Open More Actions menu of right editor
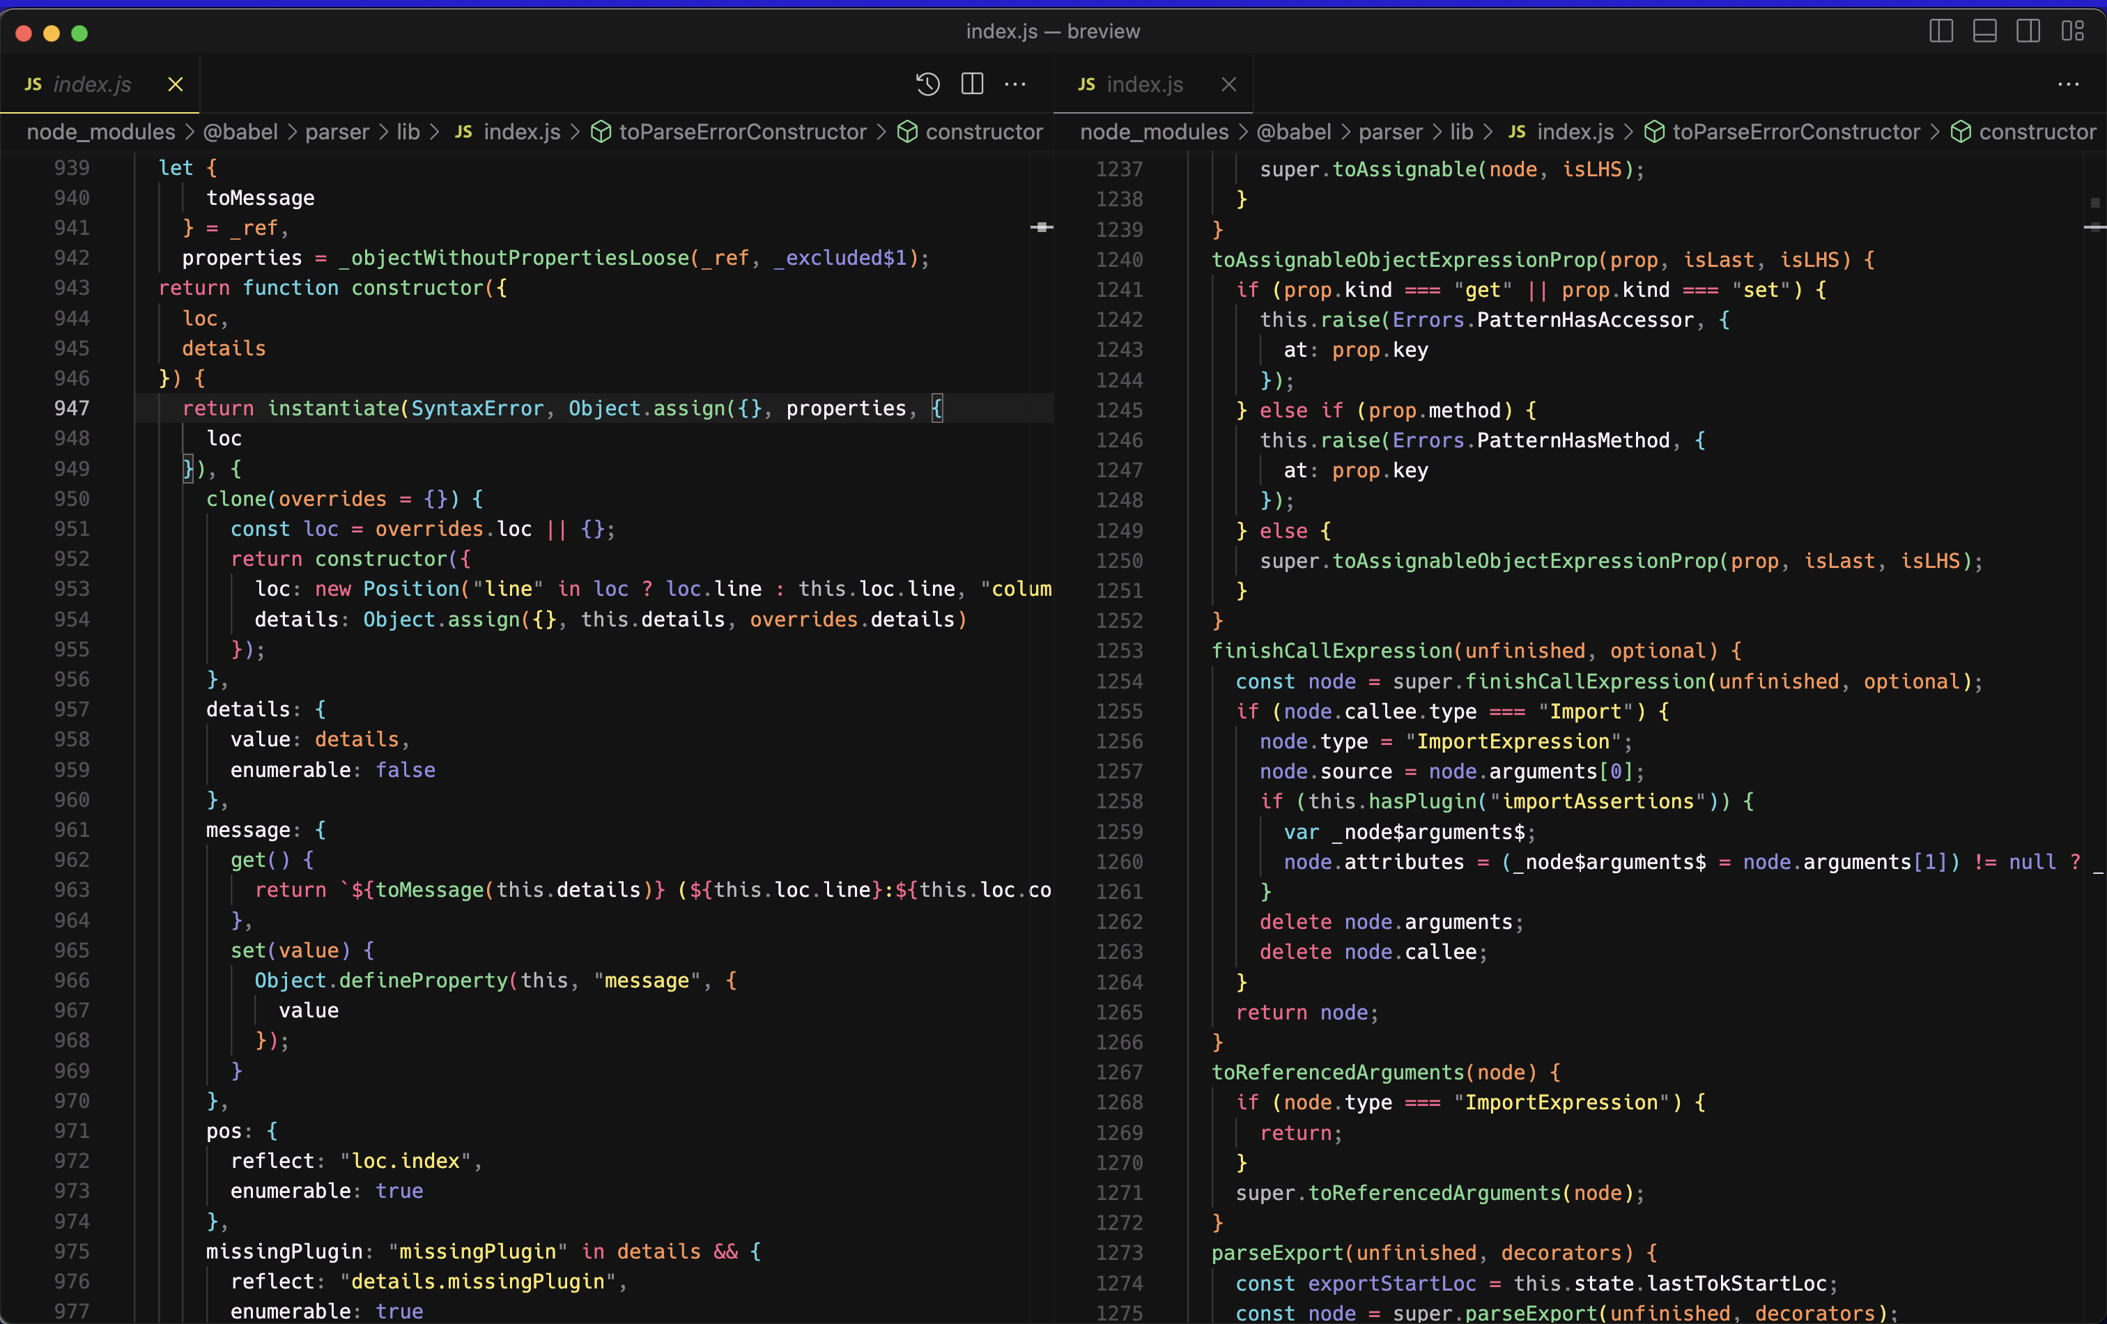The width and height of the screenshot is (2107, 1324). point(2069,84)
